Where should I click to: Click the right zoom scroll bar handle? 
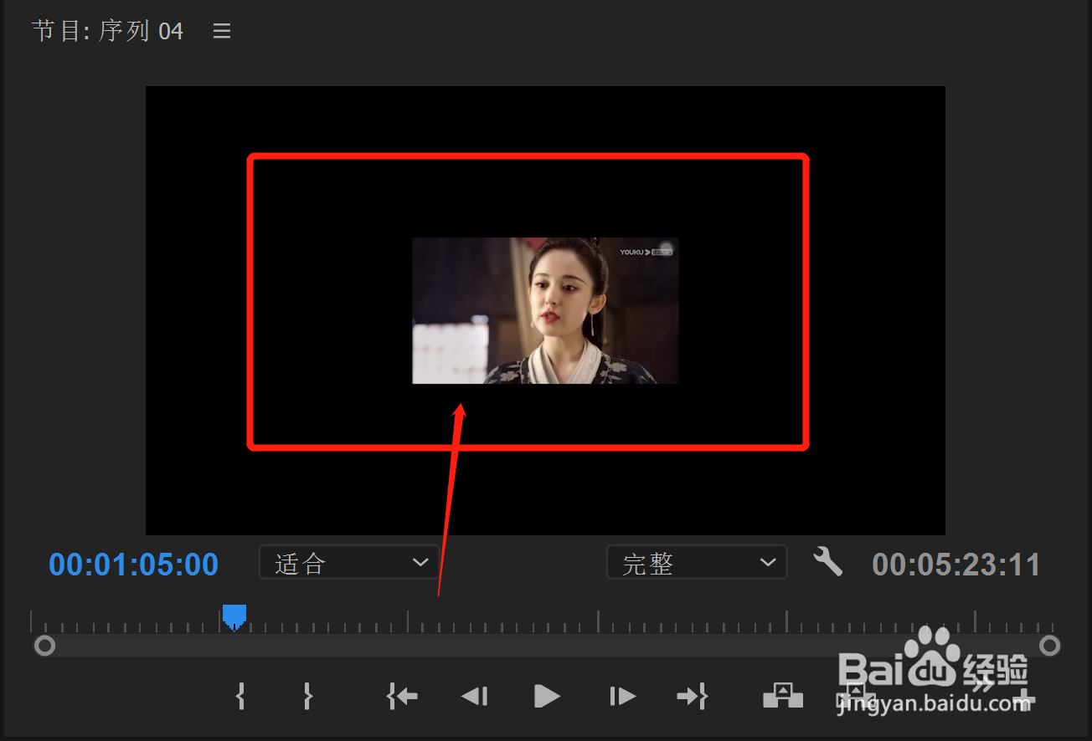(x=1049, y=646)
